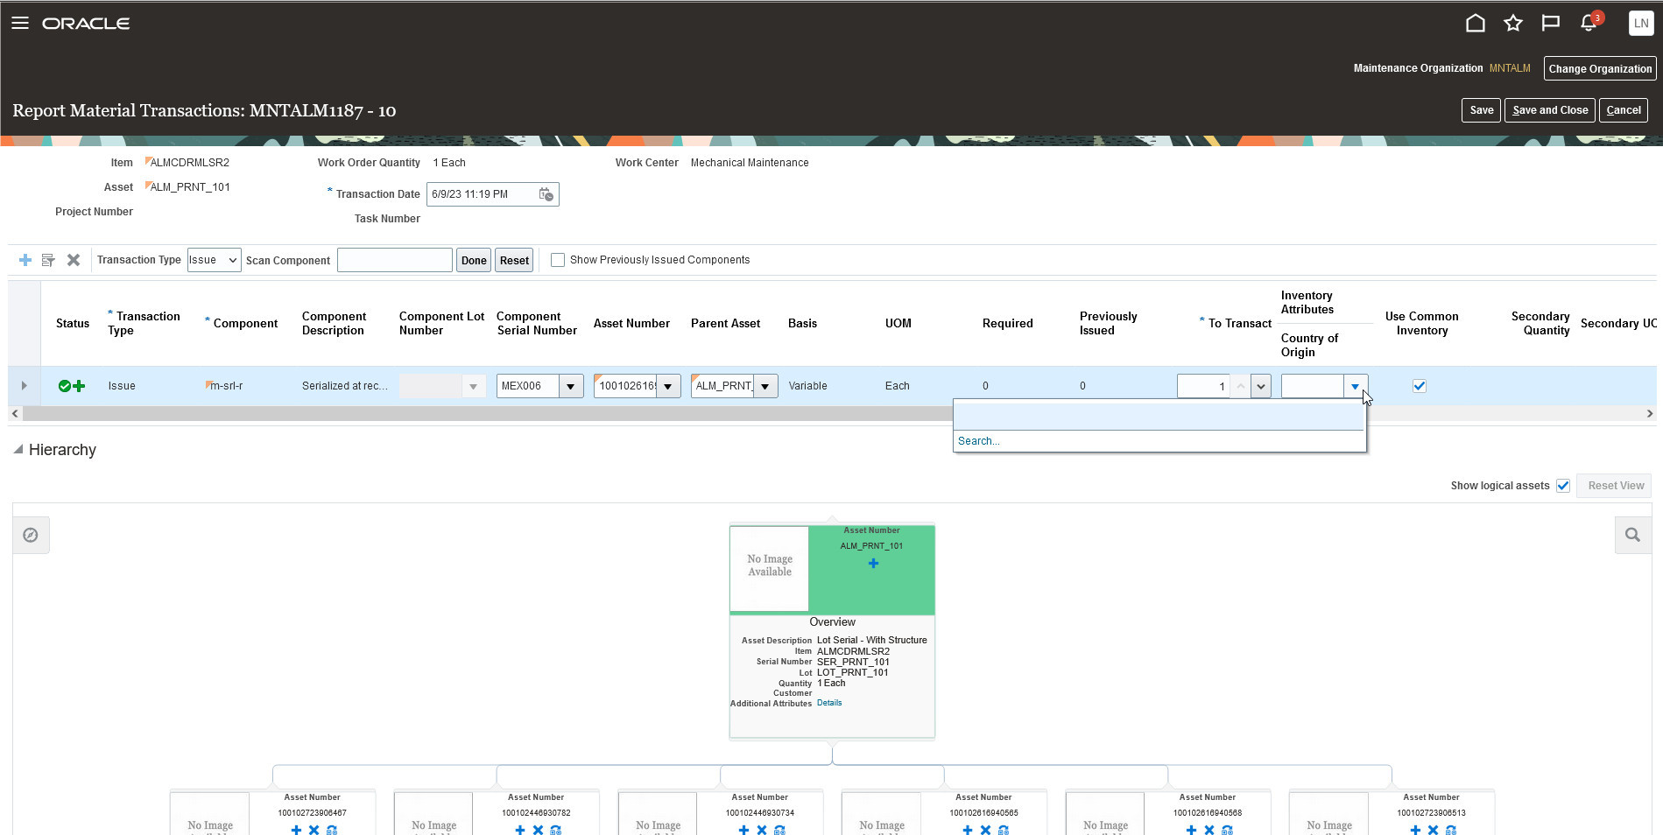Open LN user profile menu
The height and width of the screenshot is (835, 1663).
pyautogui.click(x=1641, y=24)
